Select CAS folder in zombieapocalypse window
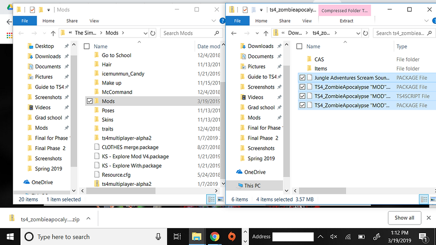Viewport: 436px width, 245px height. (x=319, y=59)
